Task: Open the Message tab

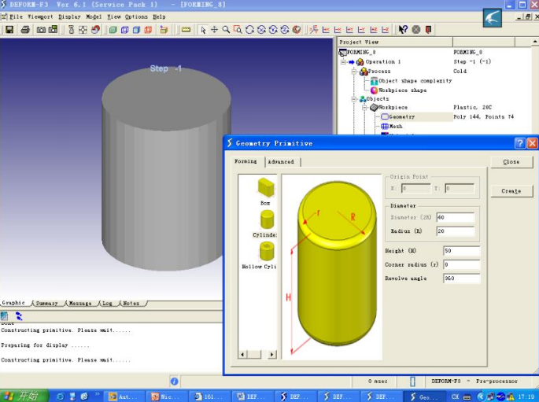Action: [80, 304]
